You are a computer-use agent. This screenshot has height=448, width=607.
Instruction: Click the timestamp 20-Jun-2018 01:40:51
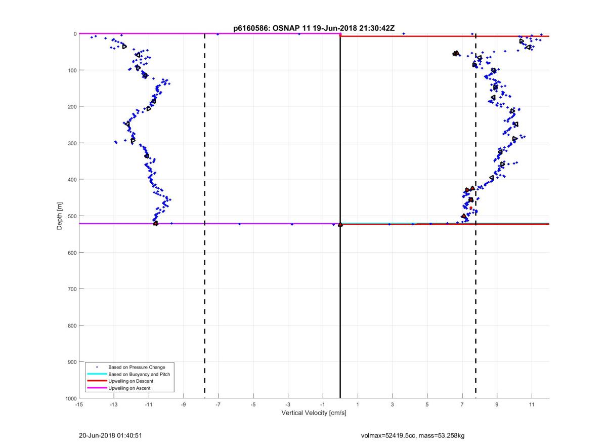(110, 435)
